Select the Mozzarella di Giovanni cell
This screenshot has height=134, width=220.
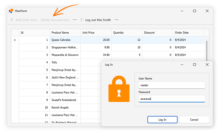coord(65,55)
